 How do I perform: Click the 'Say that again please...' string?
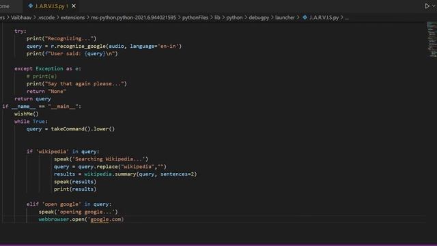pos(84,83)
